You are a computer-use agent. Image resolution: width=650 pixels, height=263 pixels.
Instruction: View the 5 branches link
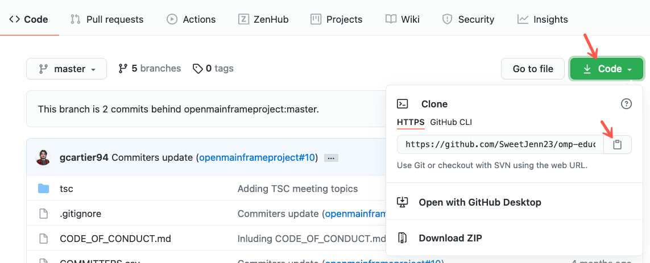[x=150, y=68]
